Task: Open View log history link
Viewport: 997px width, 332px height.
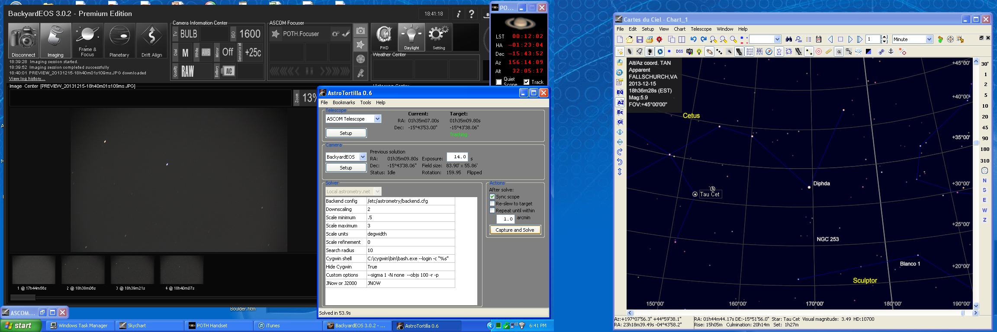Action: point(27,79)
